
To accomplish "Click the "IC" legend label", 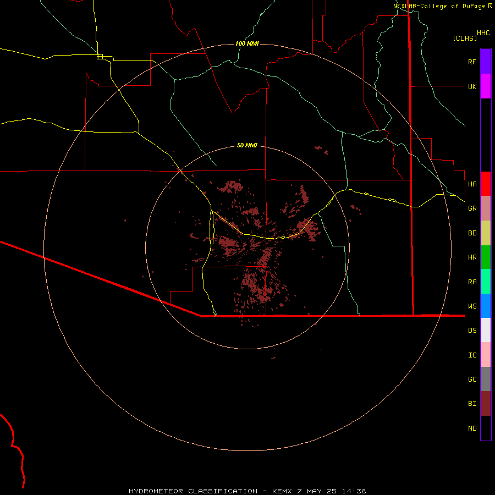I will 472,355.
